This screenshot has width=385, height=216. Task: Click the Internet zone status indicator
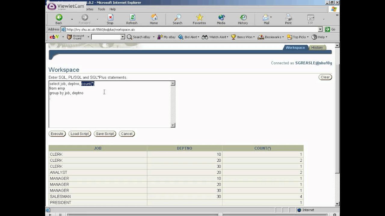pos(305,210)
